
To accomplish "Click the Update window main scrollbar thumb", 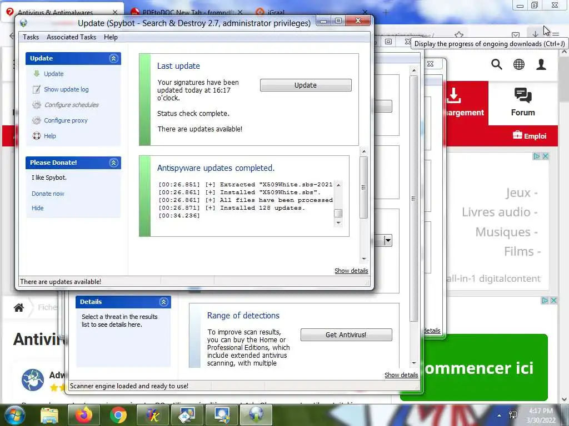I will [x=363, y=187].
